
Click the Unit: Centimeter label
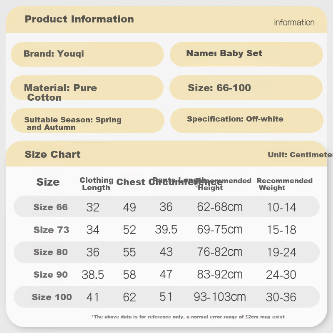[x=300, y=154]
